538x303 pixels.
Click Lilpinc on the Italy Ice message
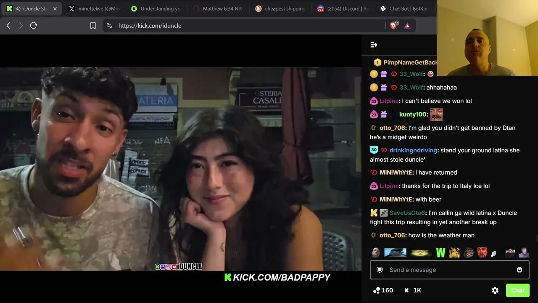pyautogui.click(x=389, y=186)
